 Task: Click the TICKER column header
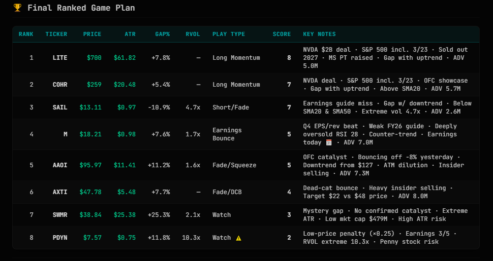pos(56,34)
